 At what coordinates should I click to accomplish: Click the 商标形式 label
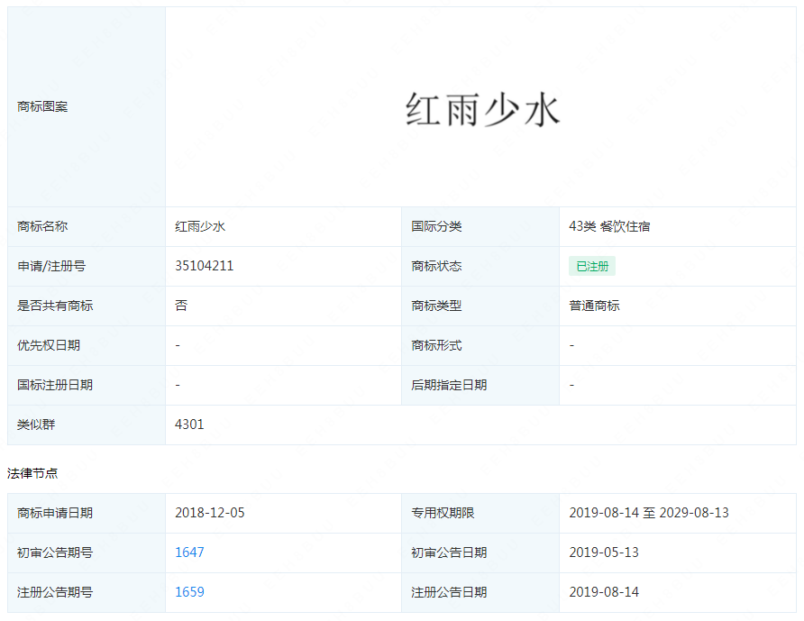coord(436,345)
